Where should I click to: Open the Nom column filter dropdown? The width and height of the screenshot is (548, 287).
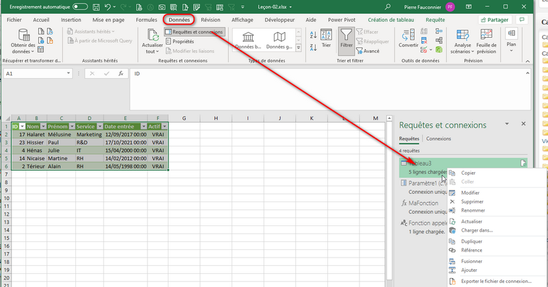[43, 127]
